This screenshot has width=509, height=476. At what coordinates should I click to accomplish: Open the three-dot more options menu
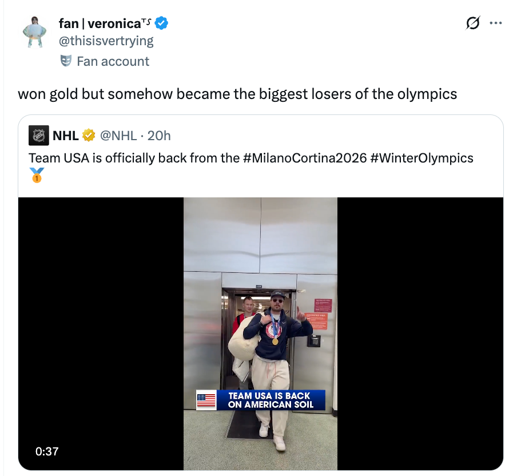pyautogui.click(x=496, y=22)
